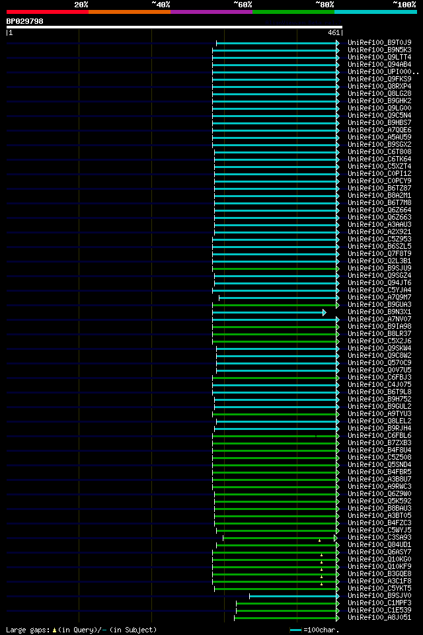Open the UniRef100_Q9LTT4 hit

tap(379, 57)
